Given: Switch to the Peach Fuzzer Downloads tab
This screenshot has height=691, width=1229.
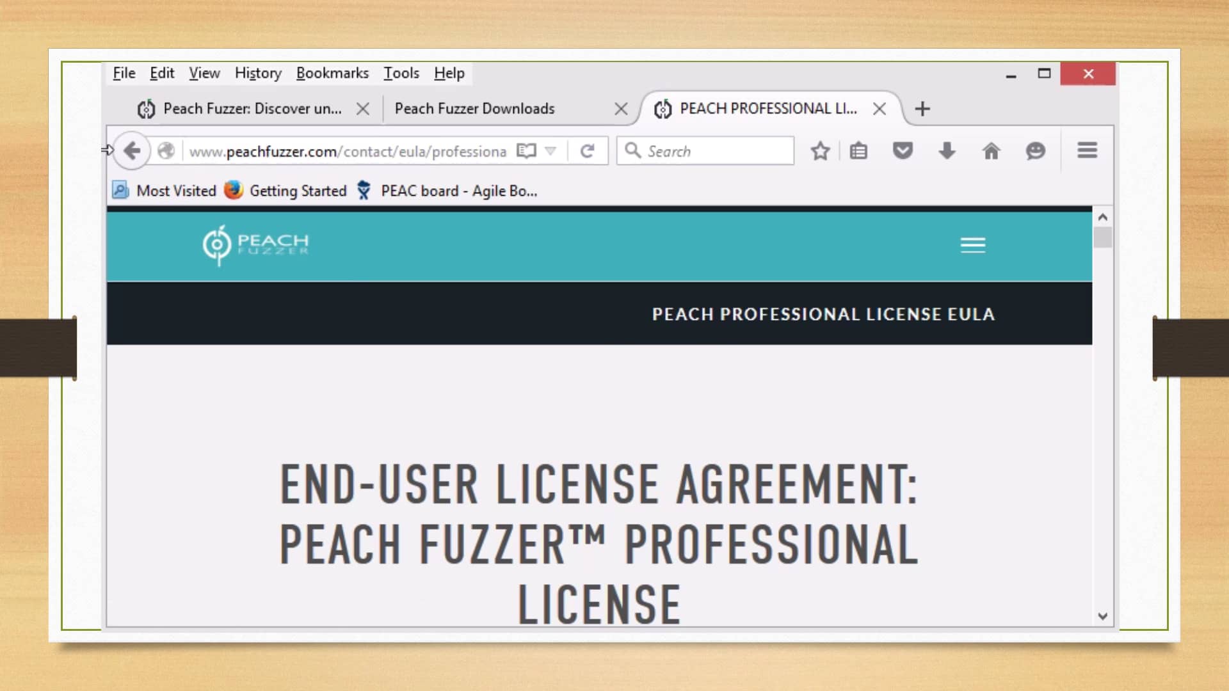Looking at the screenshot, I should (475, 109).
